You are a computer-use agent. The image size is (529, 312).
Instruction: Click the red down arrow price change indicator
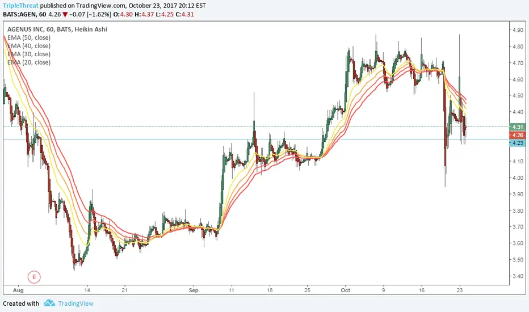click(65, 15)
